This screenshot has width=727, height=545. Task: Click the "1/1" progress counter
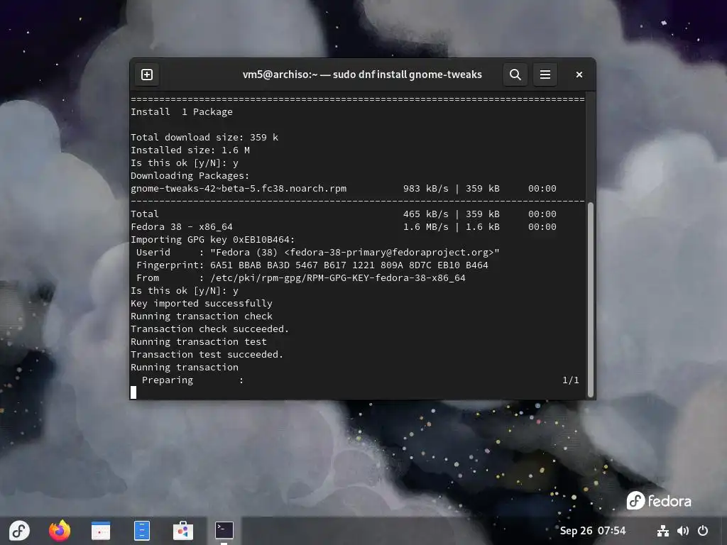571,380
